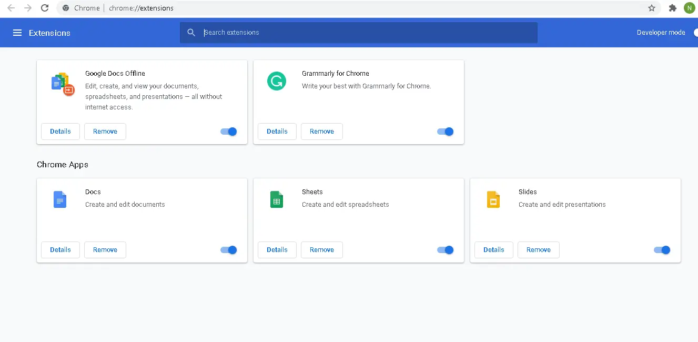
Task: Click Details on the Docs card
Action: [x=60, y=250]
